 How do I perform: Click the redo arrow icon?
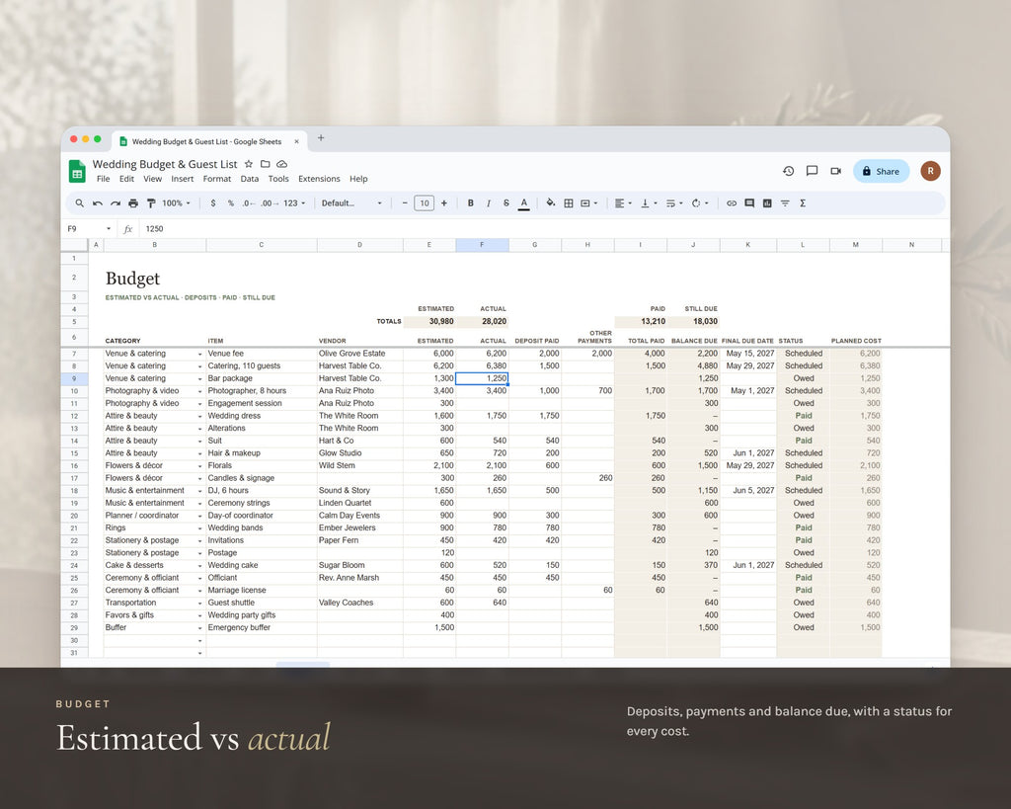click(116, 203)
